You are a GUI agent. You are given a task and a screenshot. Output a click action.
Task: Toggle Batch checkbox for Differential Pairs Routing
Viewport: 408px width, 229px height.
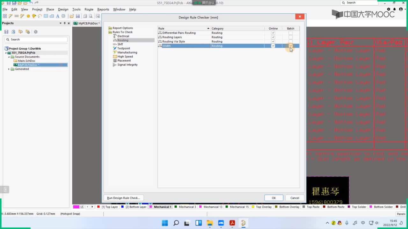291,33
